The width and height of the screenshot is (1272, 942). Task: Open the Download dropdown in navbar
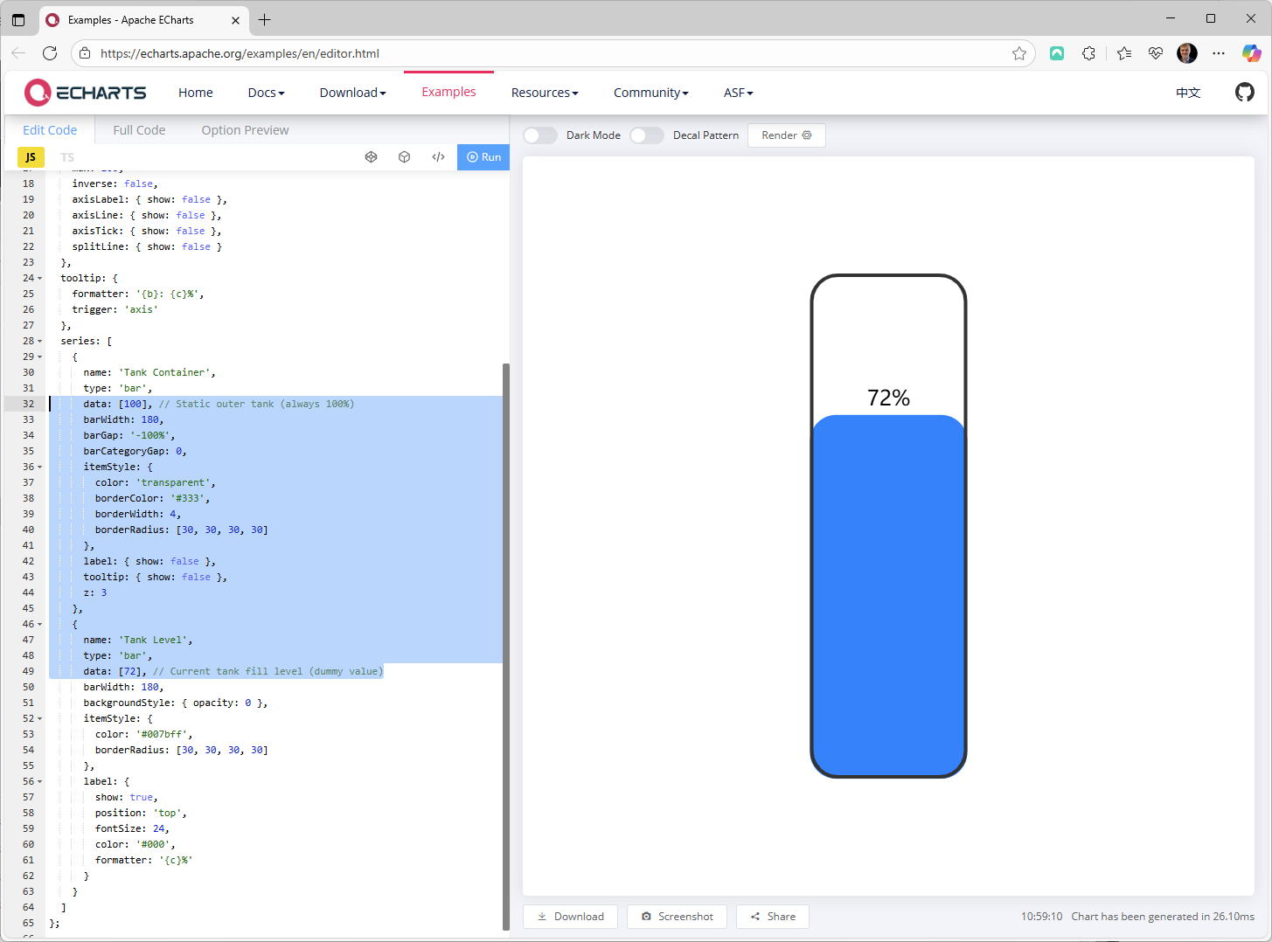352,93
